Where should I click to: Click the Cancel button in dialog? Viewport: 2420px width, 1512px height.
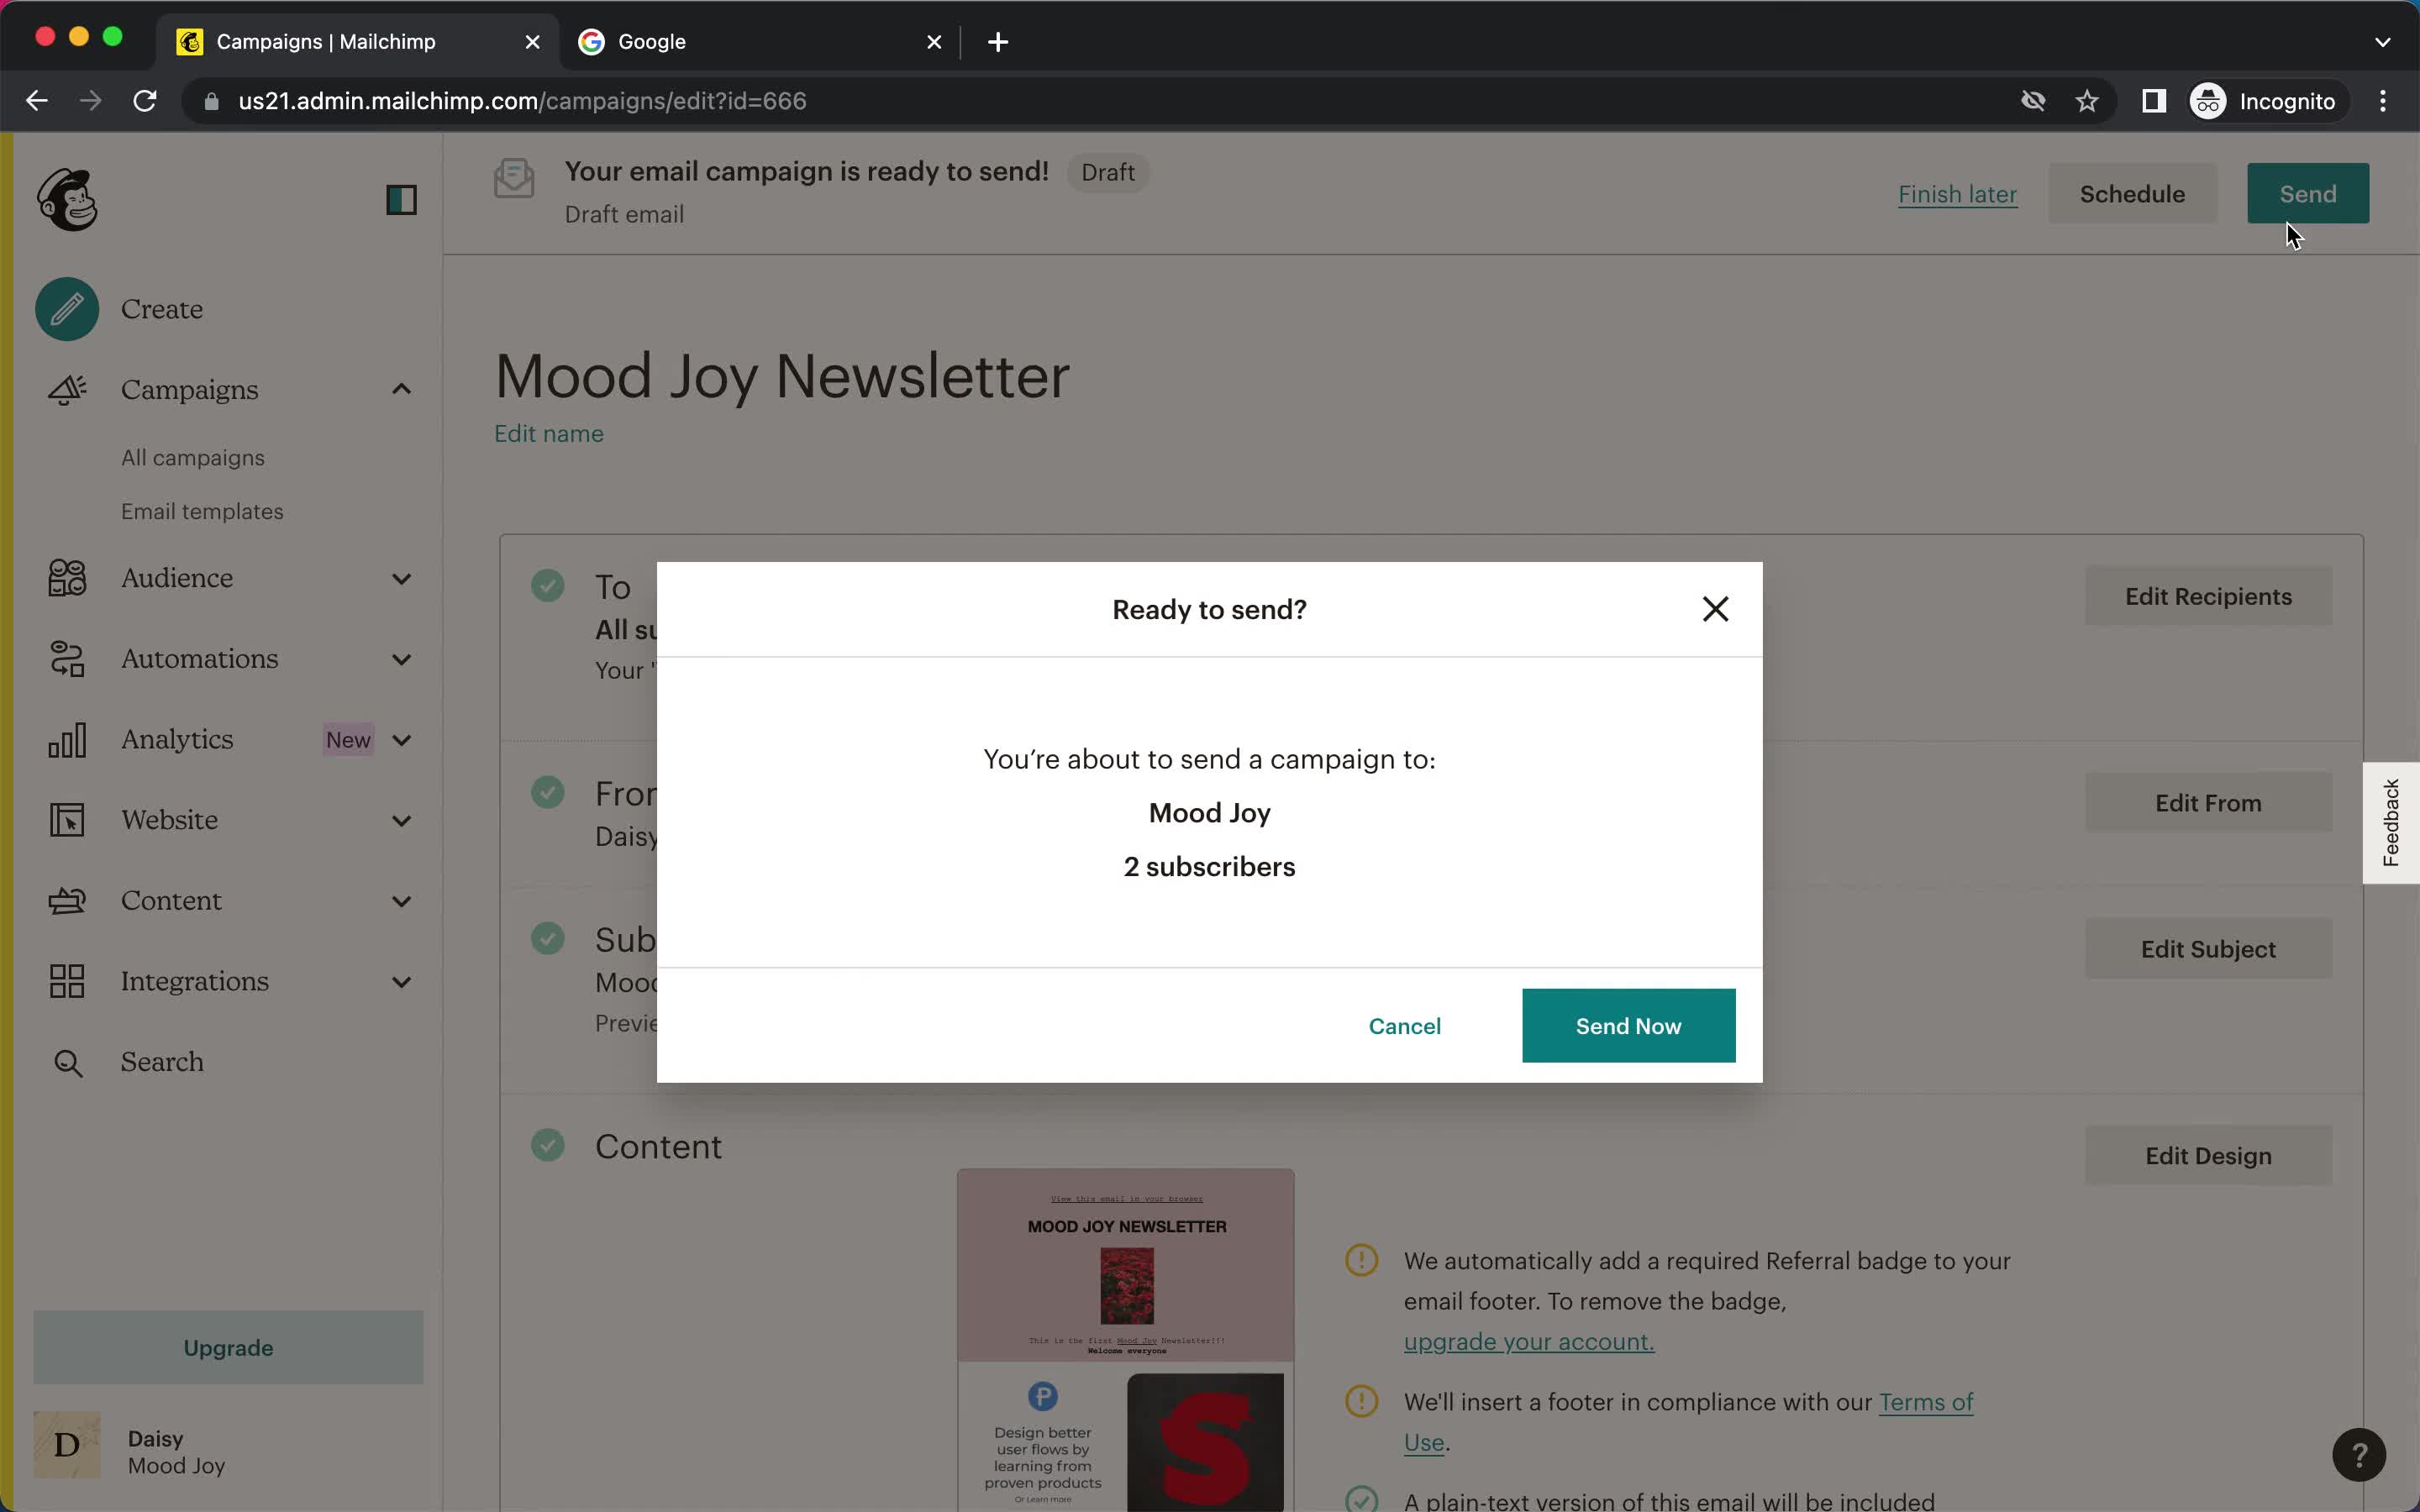pyautogui.click(x=1406, y=1026)
